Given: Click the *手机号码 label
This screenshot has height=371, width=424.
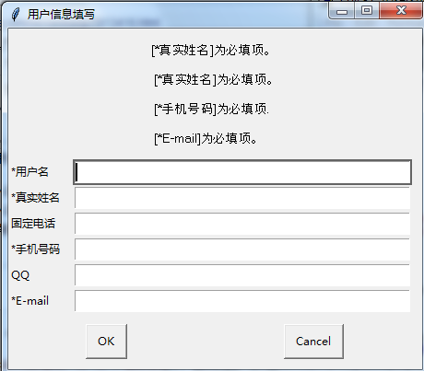Looking at the screenshot, I should point(35,249).
